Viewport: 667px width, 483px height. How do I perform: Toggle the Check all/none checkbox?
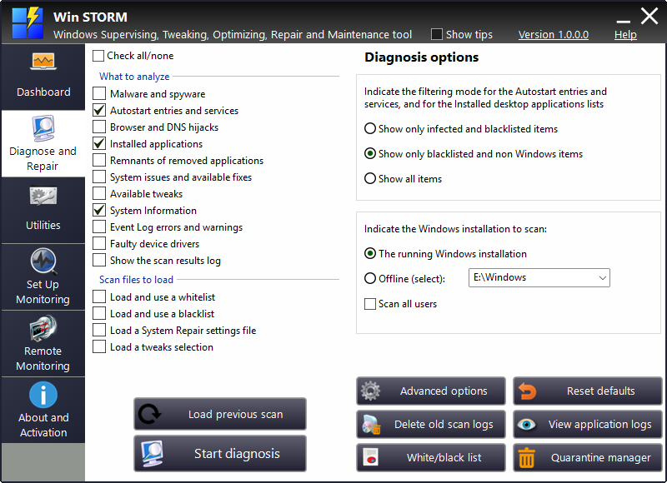98,56
